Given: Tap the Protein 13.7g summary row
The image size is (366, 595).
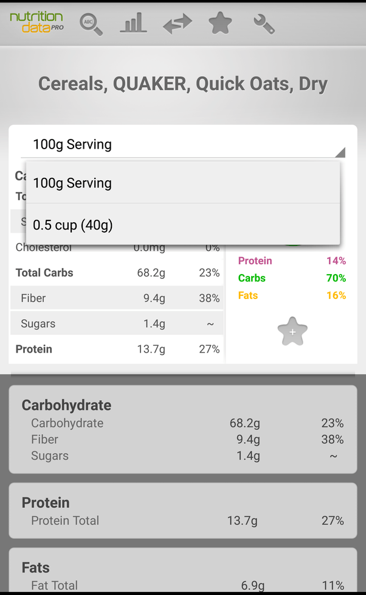Looking at the screenshot, I should click(117, 349).
